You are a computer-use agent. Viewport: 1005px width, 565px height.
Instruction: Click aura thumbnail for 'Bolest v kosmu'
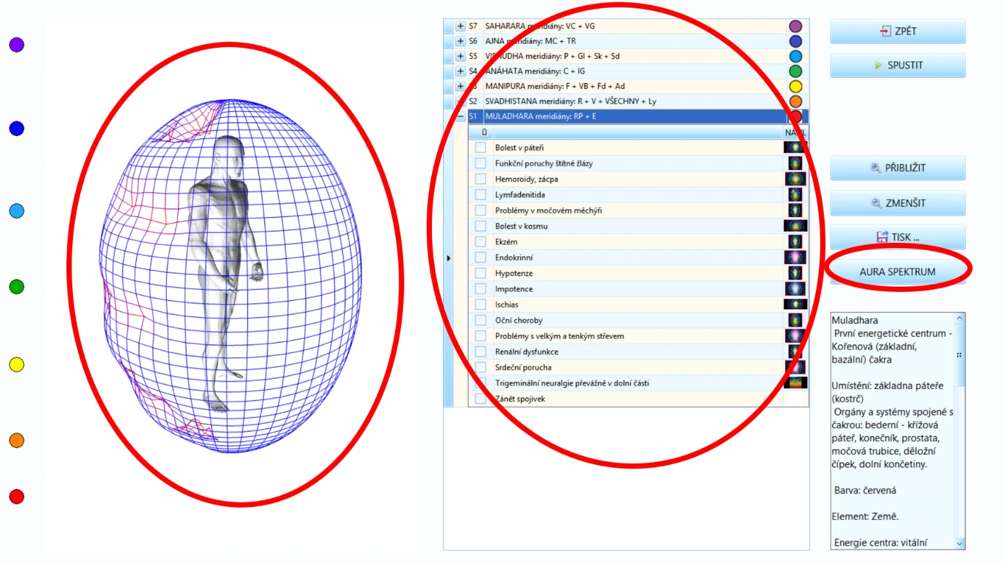click(795, 226)
